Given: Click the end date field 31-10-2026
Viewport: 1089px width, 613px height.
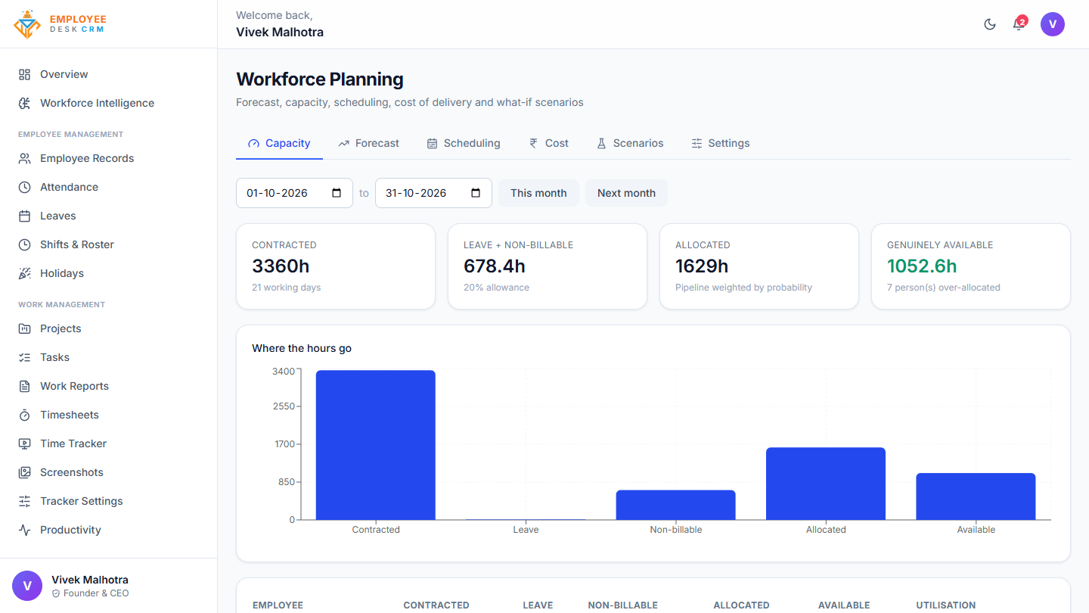Looking at the screenshot, I should point(433,193).
